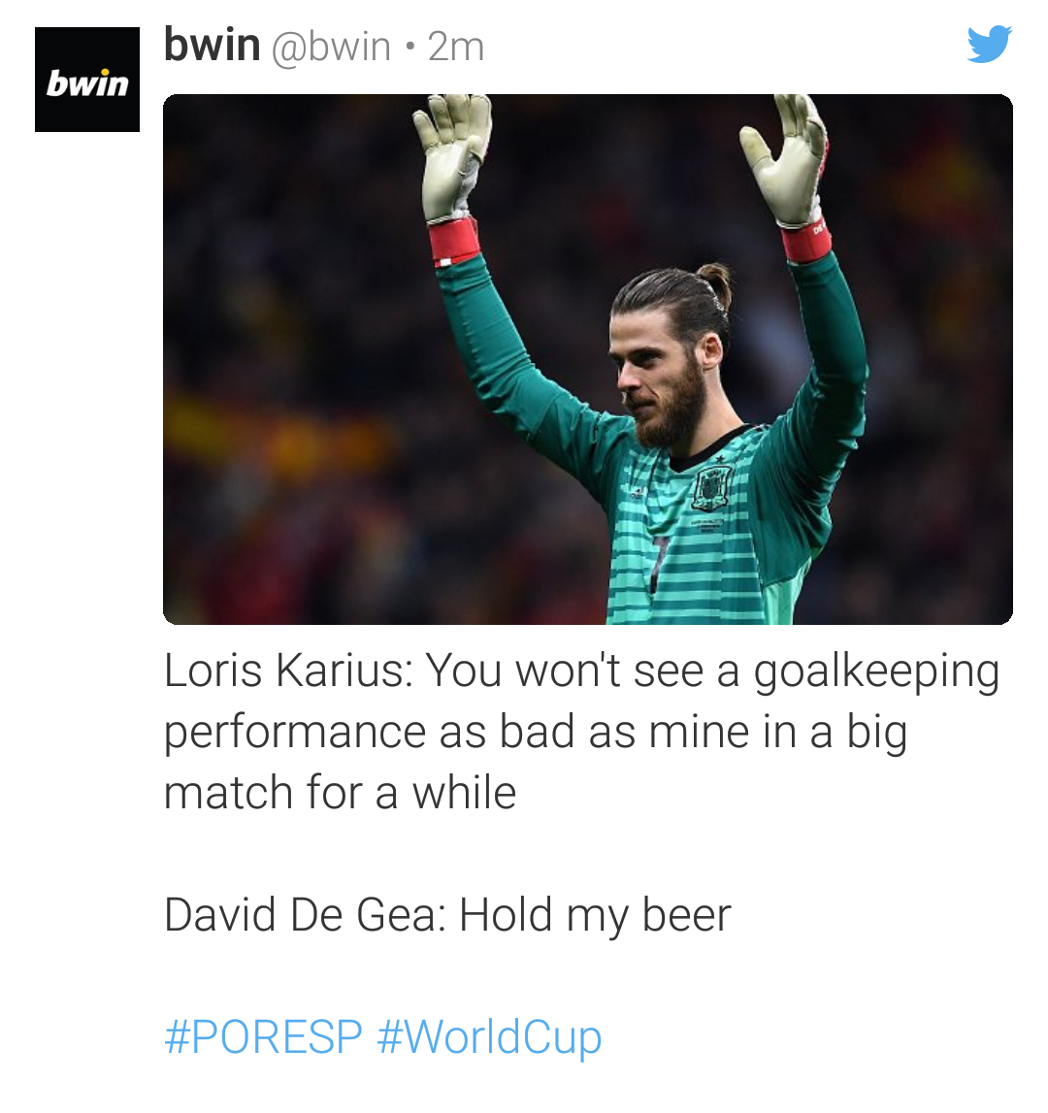The height and width of the screenshot is (1113, 1048).
Task: Click the red wristband on the left glove
Action: pyautogui.click(x=454, y=242)
